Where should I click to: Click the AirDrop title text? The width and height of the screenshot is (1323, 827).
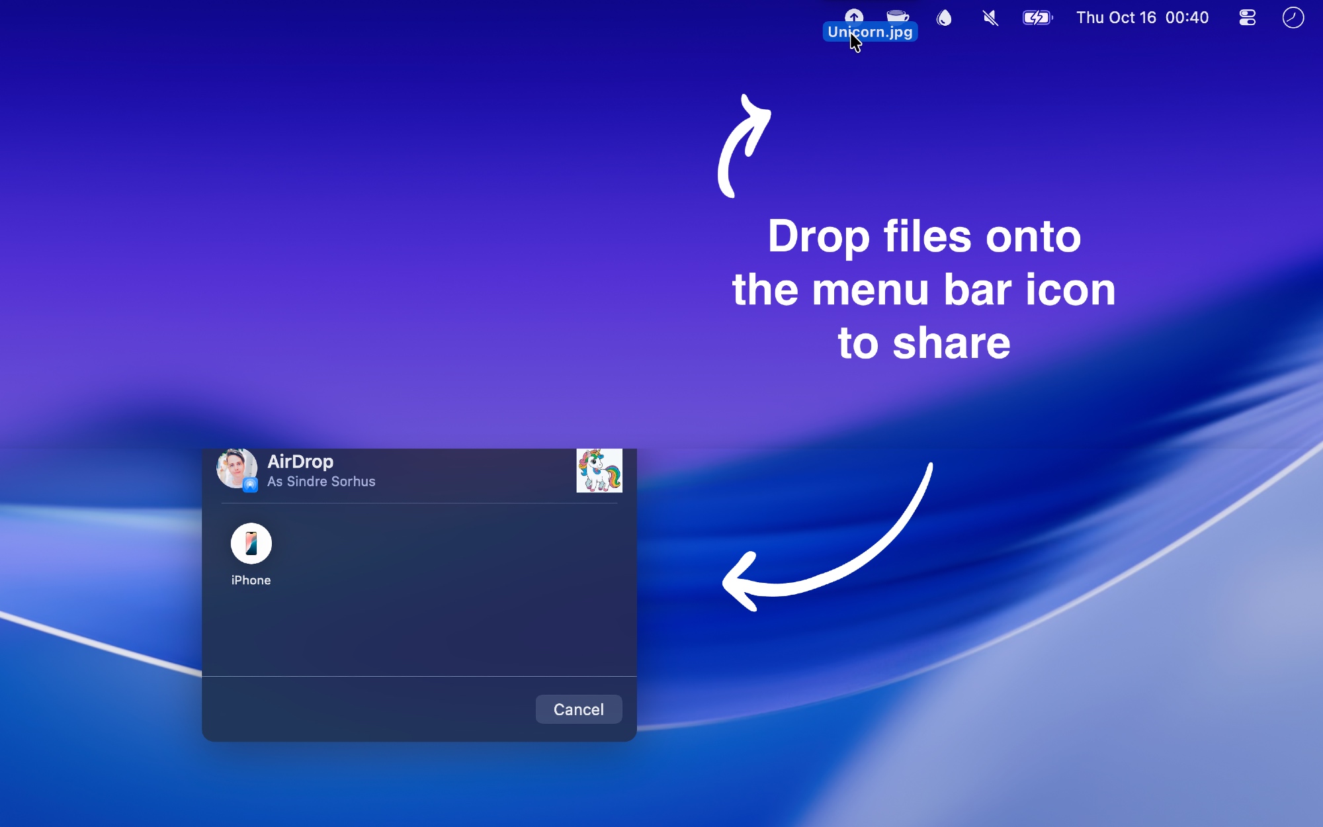300,461
